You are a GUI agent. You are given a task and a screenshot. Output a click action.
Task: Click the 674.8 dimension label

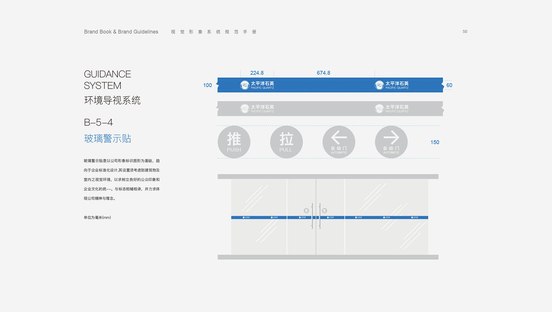point(323,73)
